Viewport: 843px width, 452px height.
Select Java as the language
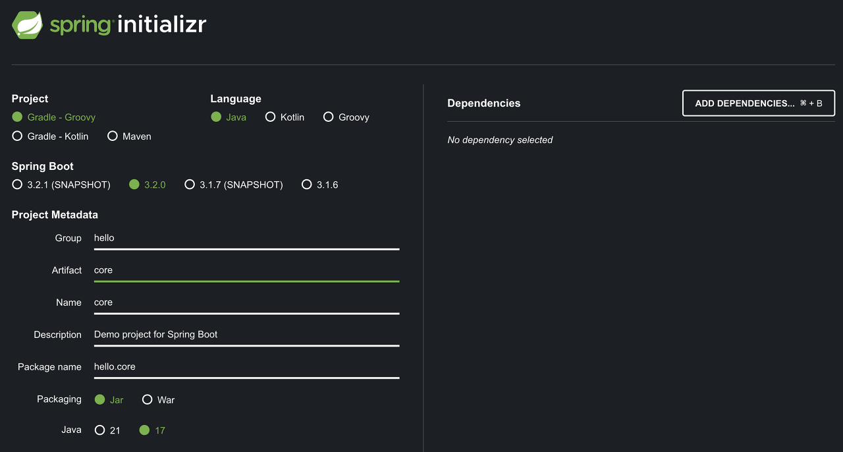pyautogui.click(x=229, y=117)
